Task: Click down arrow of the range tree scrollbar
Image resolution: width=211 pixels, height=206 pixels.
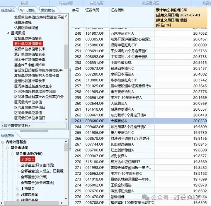Action: tap(66, 198)
